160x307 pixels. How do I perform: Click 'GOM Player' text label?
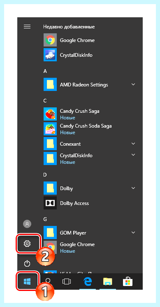tap(73, 233)
